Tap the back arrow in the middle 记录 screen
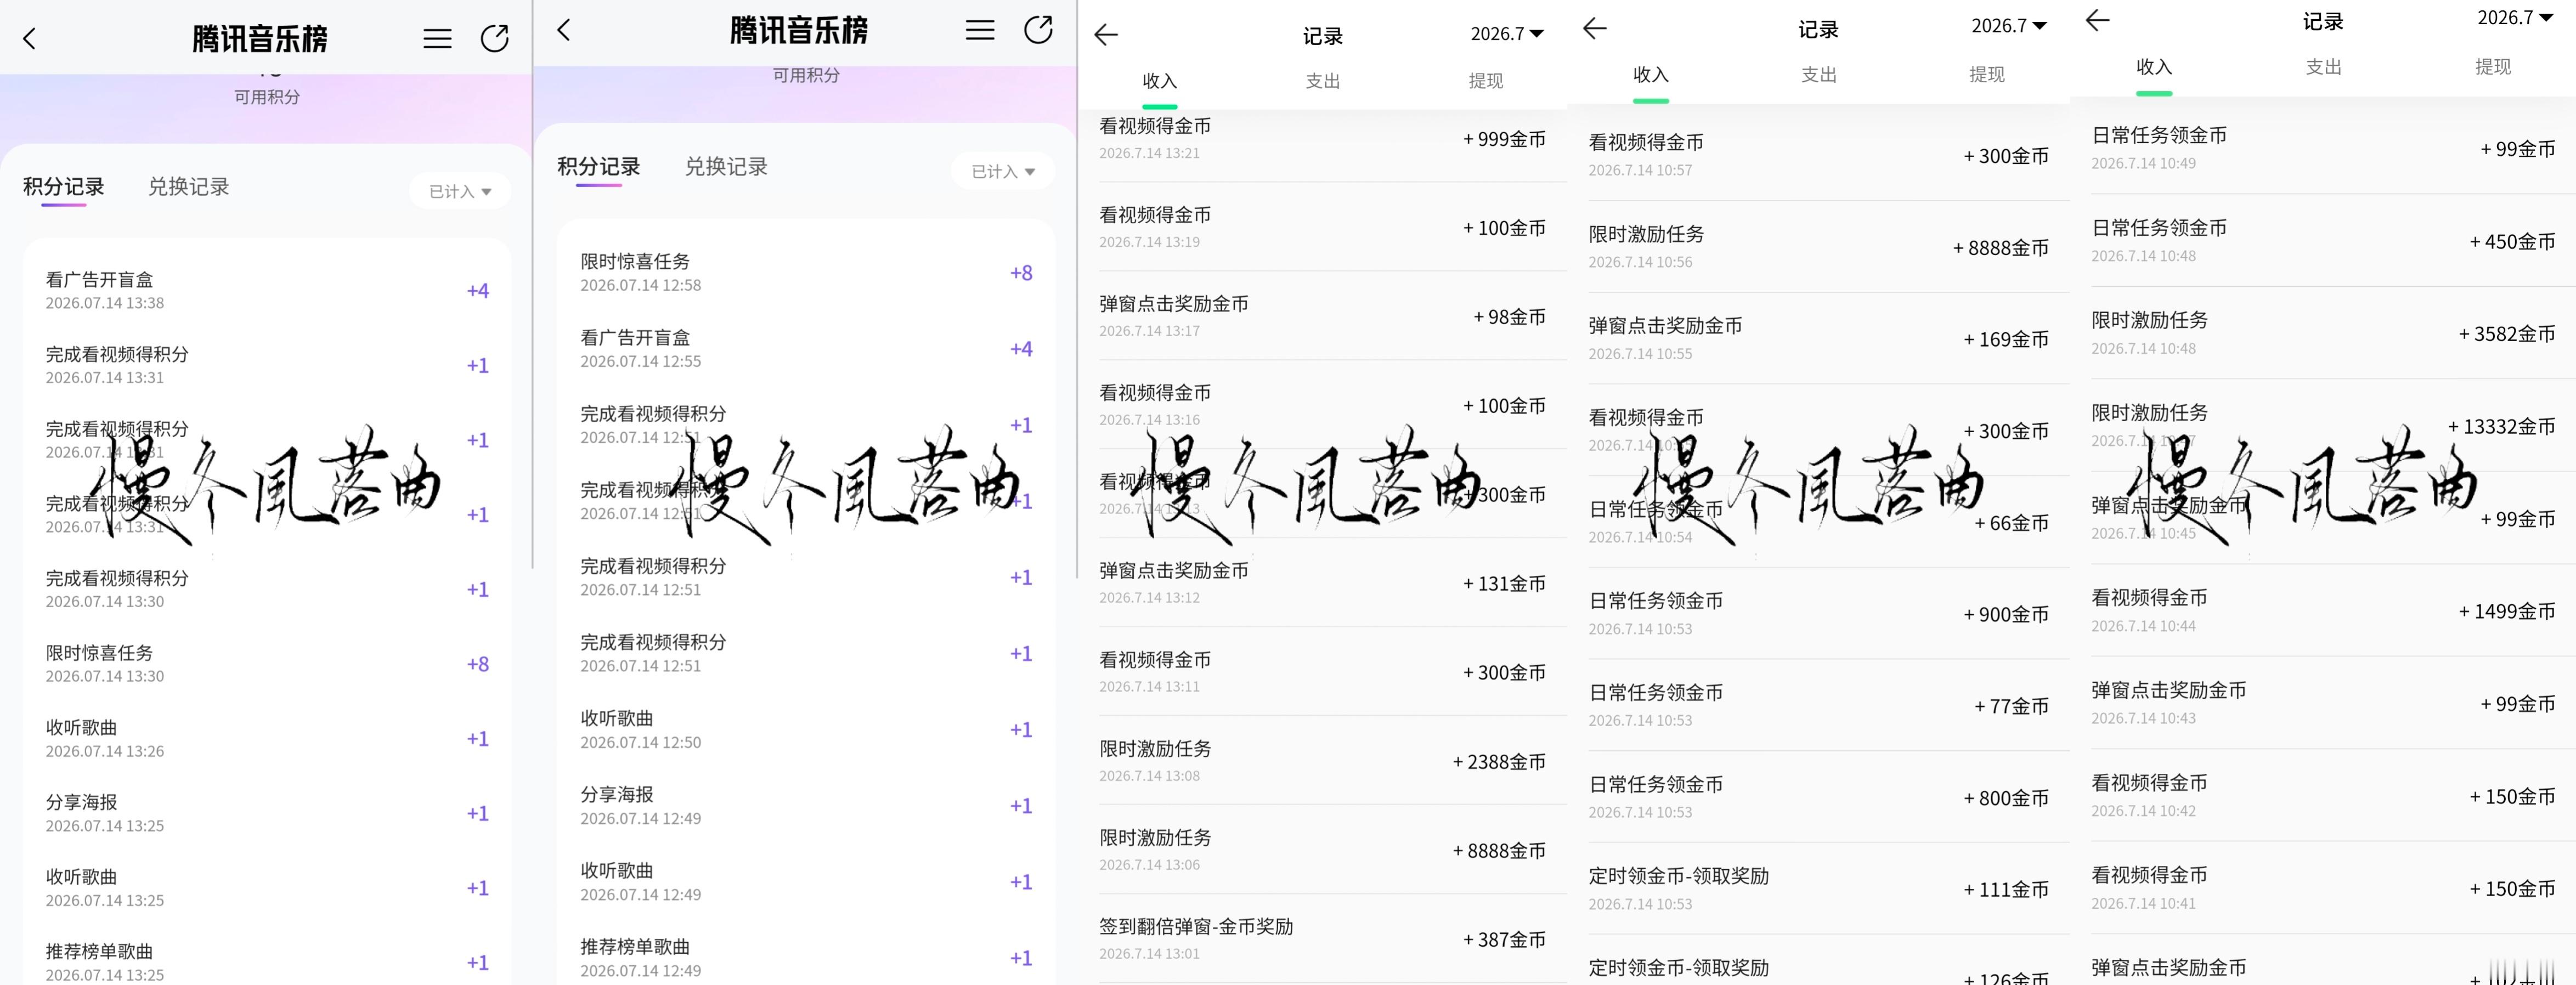The image size is (2576, 985). pyautogui.click(x=1106, y=35)
